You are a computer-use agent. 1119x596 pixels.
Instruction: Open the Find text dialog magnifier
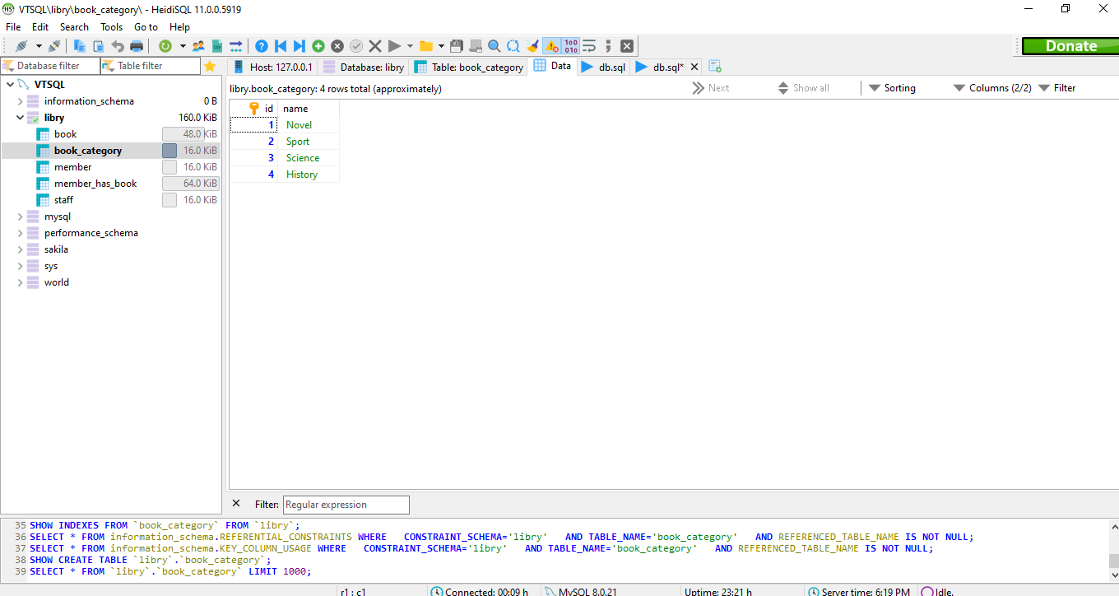[x=494, y=45]
